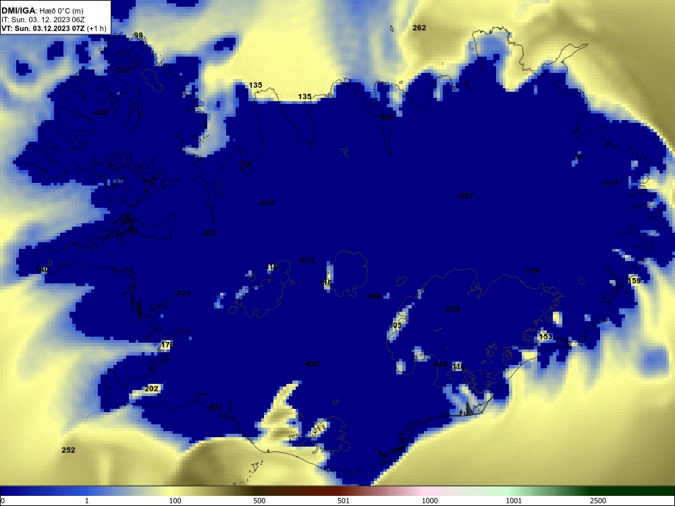Click the 98 value label
The image size is (675, 506).
[138, 35]
